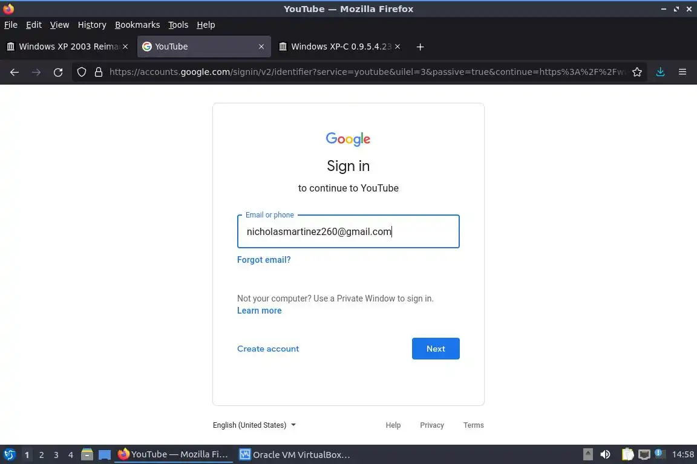Click the Next button

pos(436,349)
